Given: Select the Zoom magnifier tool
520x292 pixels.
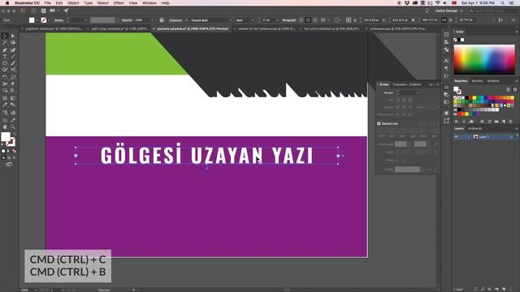Looking at the screenshot, I should (x=13, y=127).
